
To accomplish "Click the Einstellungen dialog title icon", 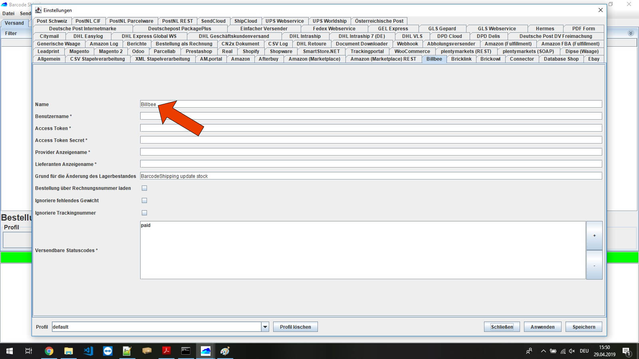I will pos(38,10).
